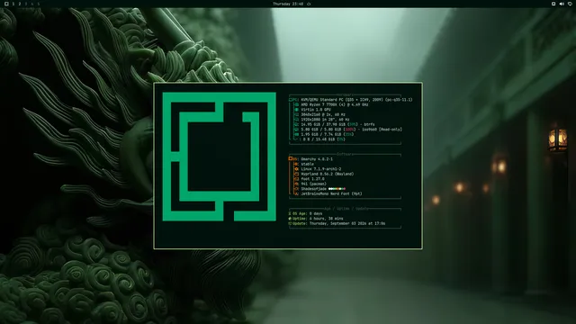Click the text Omarchy 4.0.2-1

click(x=317, y=159)
